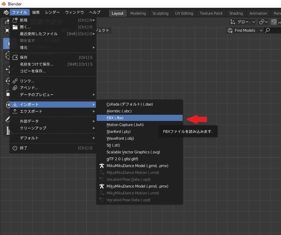Import Scalable Vector Graphics (.svg)
The height and width of the screenshot is (235, 281).
pyautogui.click(x=139, y=152)
